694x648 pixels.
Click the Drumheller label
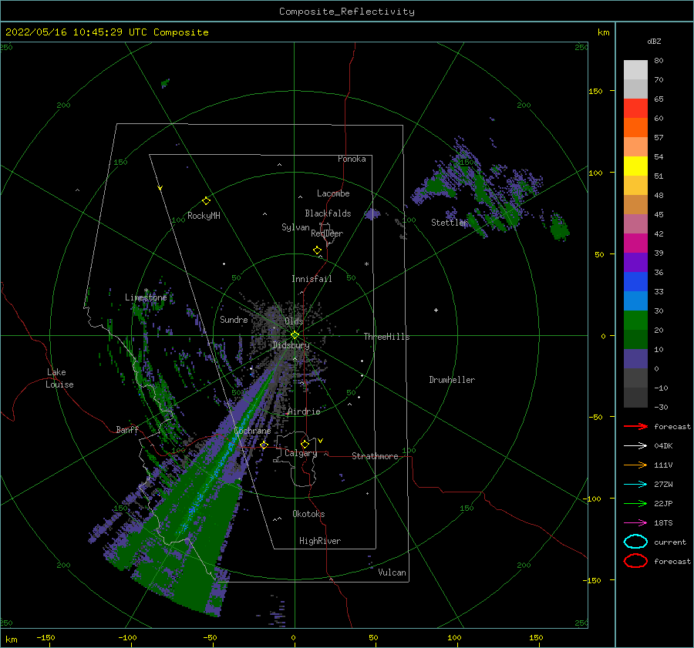[x=452, y=380]
